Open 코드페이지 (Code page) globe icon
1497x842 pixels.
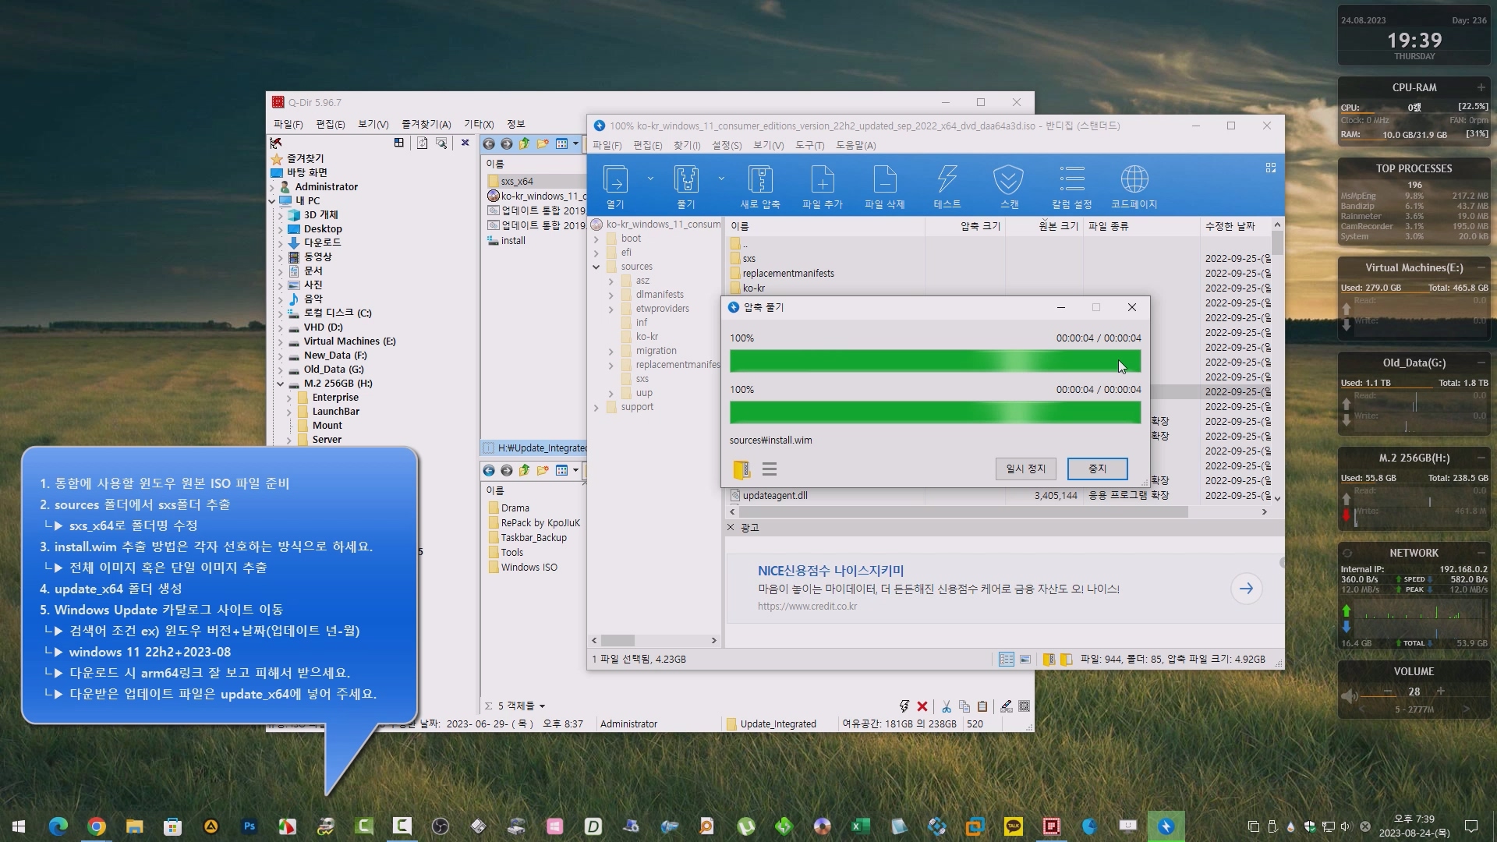click(1134, 187)
